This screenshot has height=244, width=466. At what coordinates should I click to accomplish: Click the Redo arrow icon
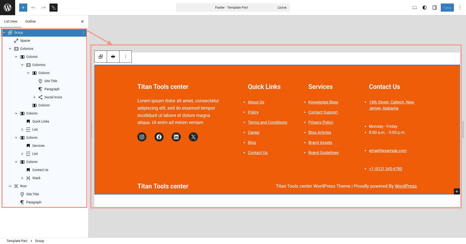coord(43,8)
